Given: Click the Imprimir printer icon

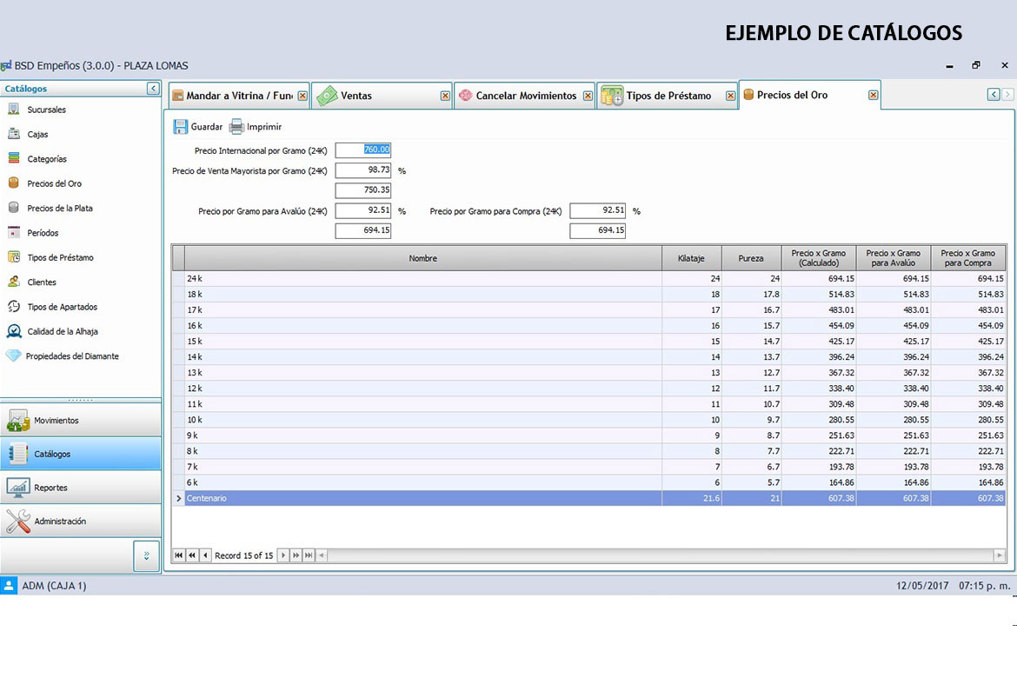Looking at the screenshot, I should [236, 127].
